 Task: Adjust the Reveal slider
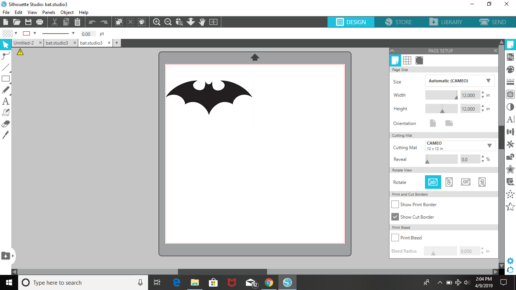442,159
